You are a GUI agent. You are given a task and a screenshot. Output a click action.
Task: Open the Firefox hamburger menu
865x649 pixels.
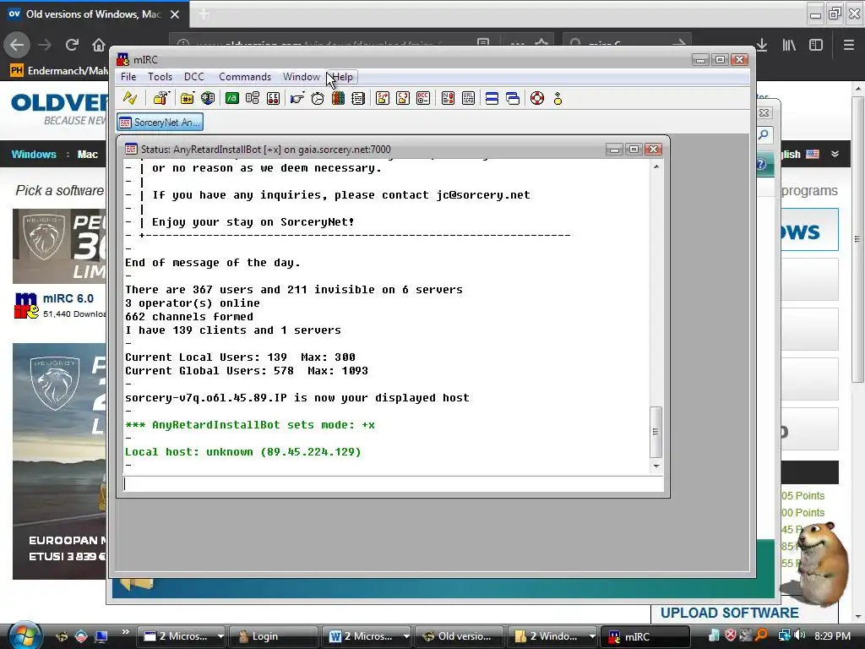848,45
